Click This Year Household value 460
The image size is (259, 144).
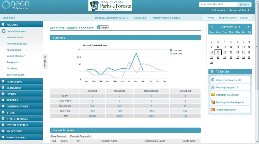coord(185,111)
